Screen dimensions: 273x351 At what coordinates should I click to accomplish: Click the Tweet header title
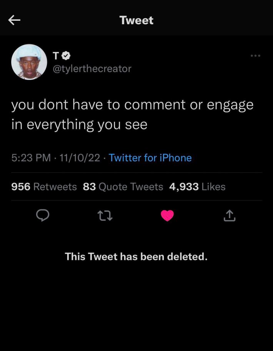coord(136,20)
